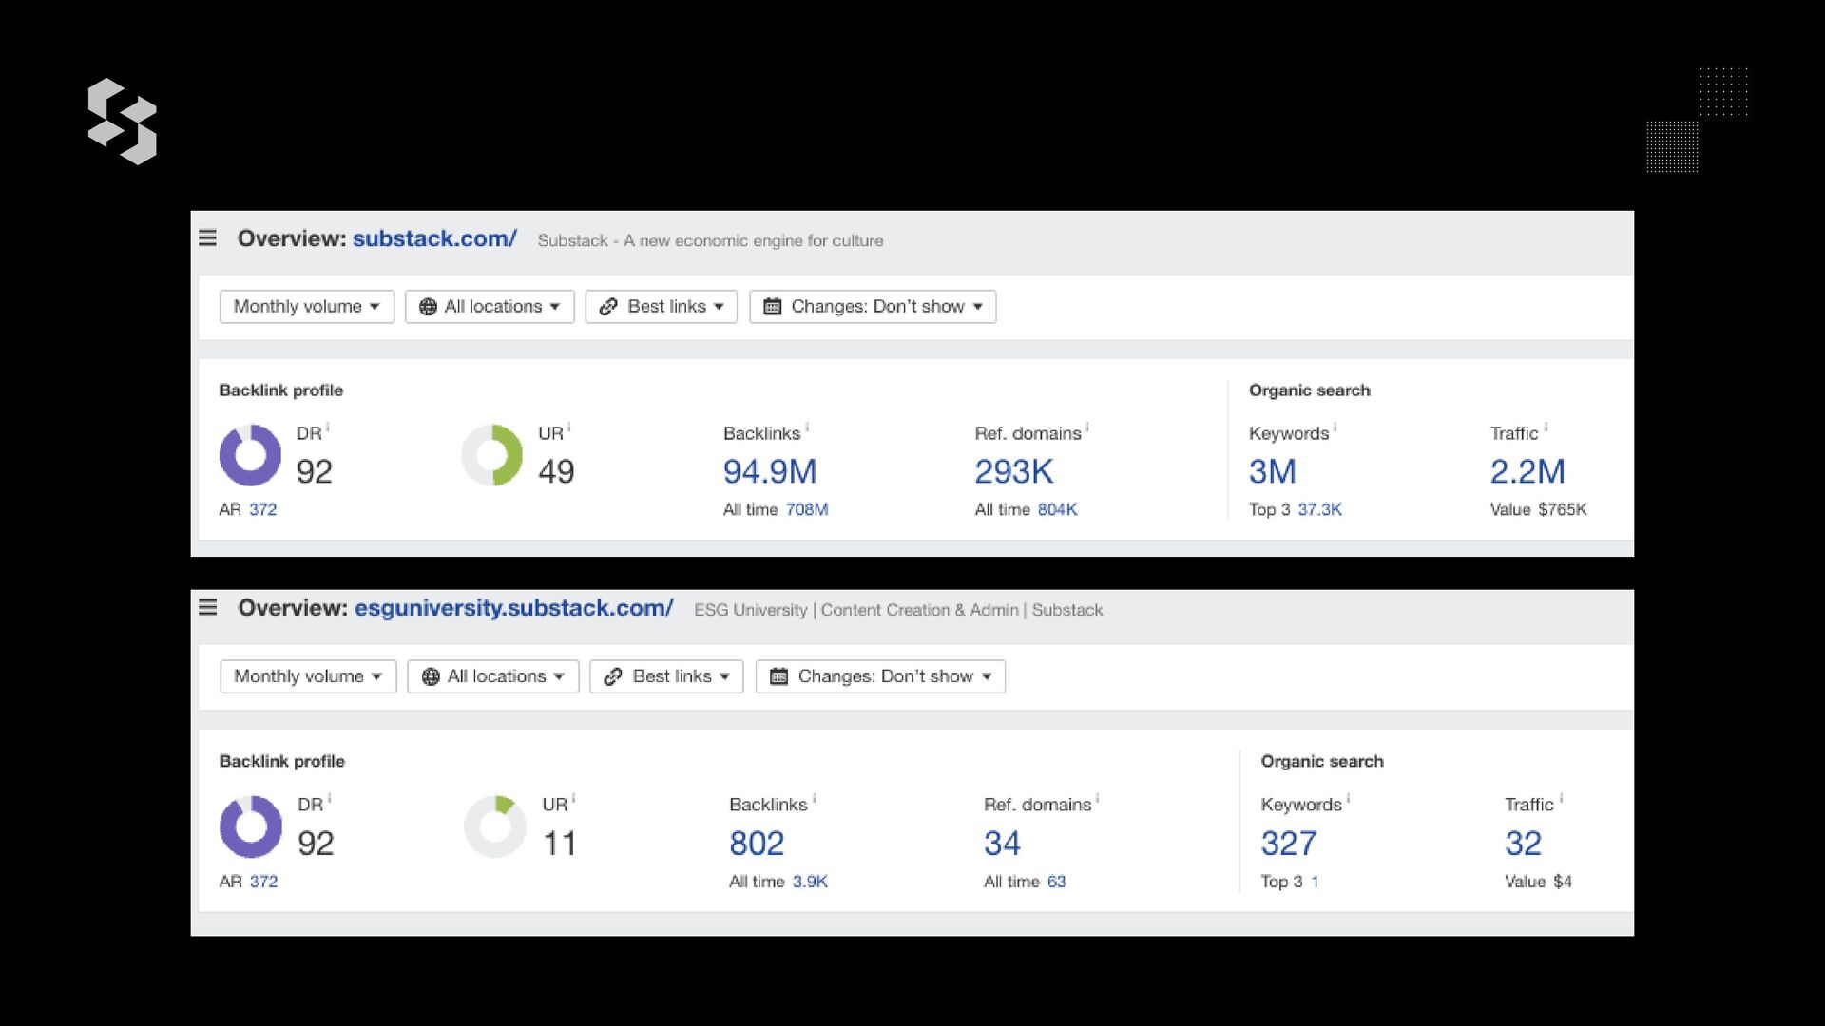This screenshot has height=1026, width=1825.
Task: Open Monthly volume dropdown in esguniversity panel
Action: pos(308,676)
